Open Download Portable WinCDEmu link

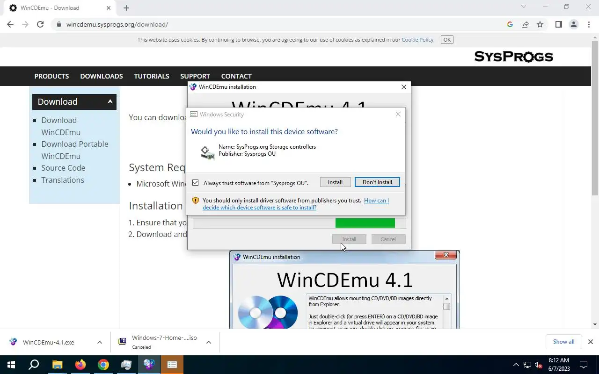click(x=75, y=150)
